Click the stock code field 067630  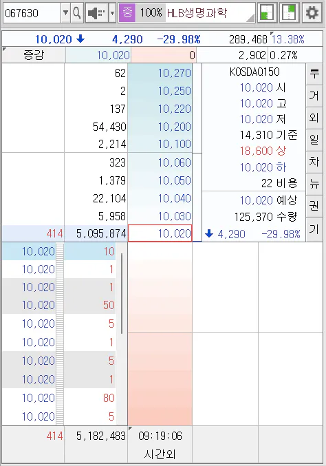coord(32,13)
